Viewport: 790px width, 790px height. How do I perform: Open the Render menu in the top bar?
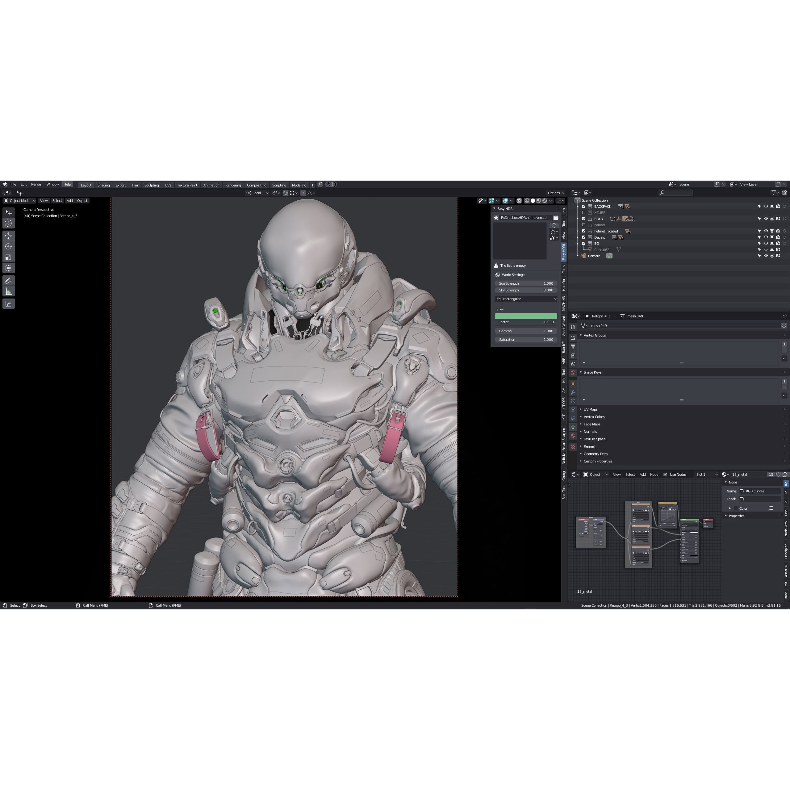(37, 184)
